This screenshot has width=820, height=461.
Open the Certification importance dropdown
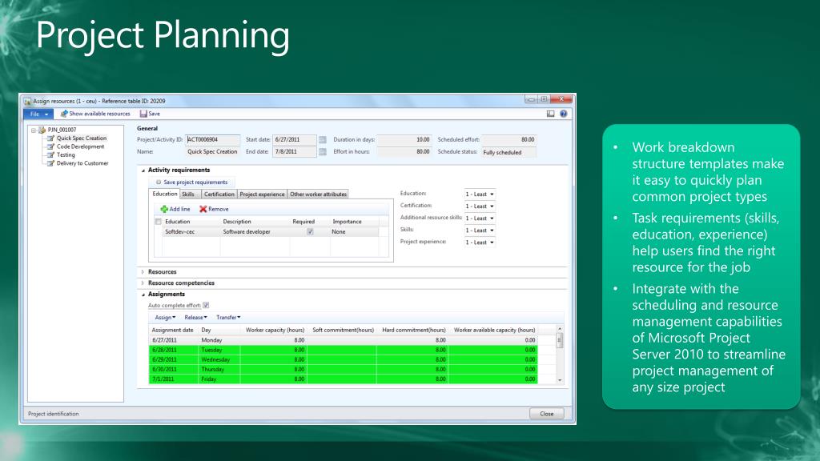click(x=480, y=206)
